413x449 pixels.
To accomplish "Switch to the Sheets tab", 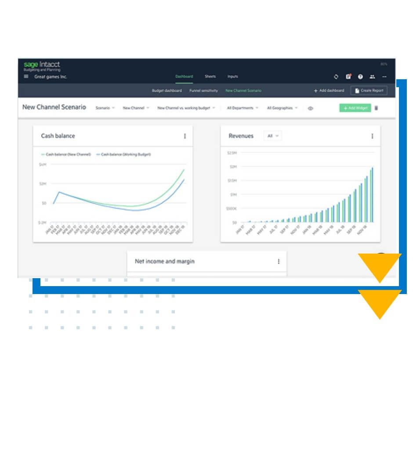I will (210, 76).
